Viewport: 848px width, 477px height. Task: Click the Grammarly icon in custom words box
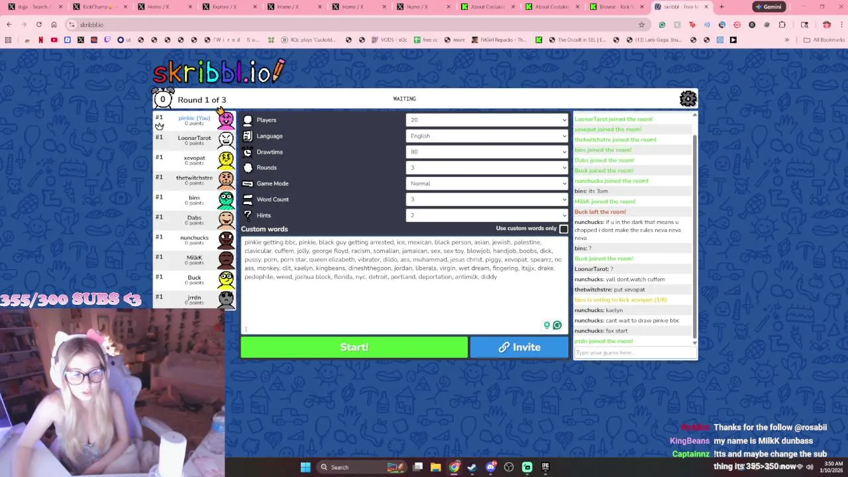[557, 325]
